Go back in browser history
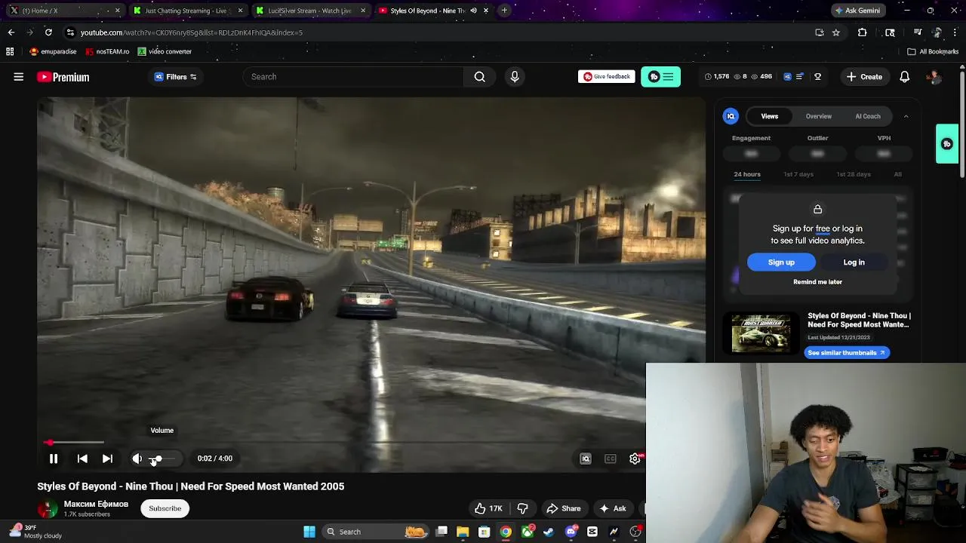This screenshot has height=543, width=966. 11,32
